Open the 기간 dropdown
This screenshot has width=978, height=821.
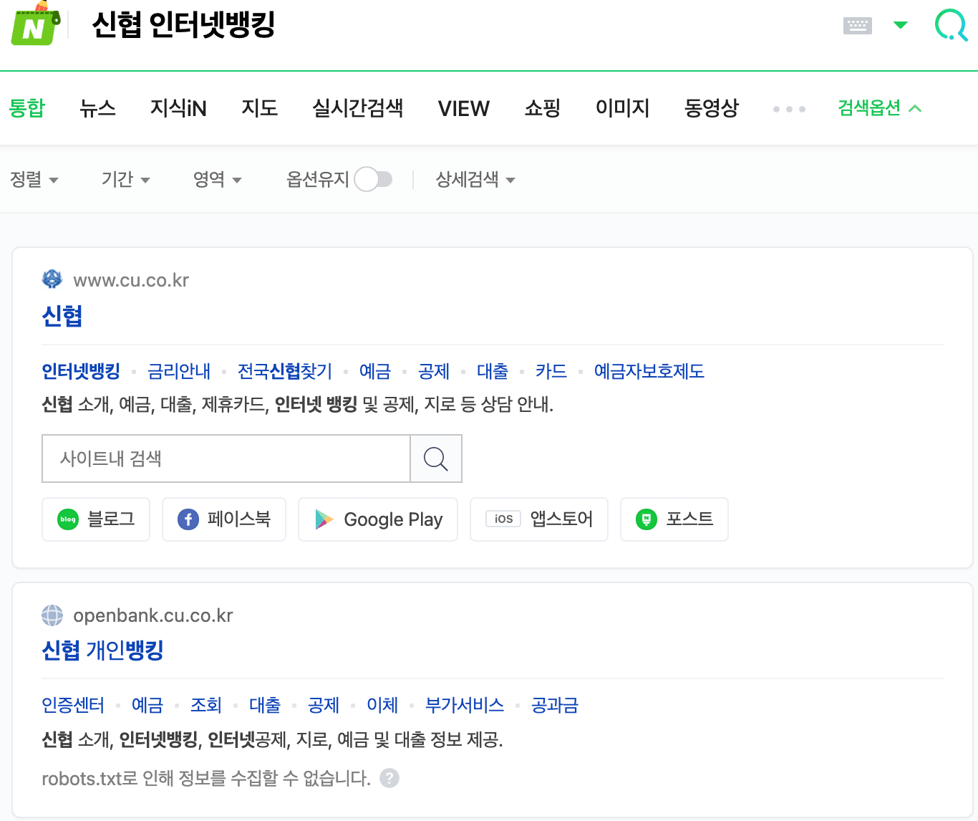point(126,179)
